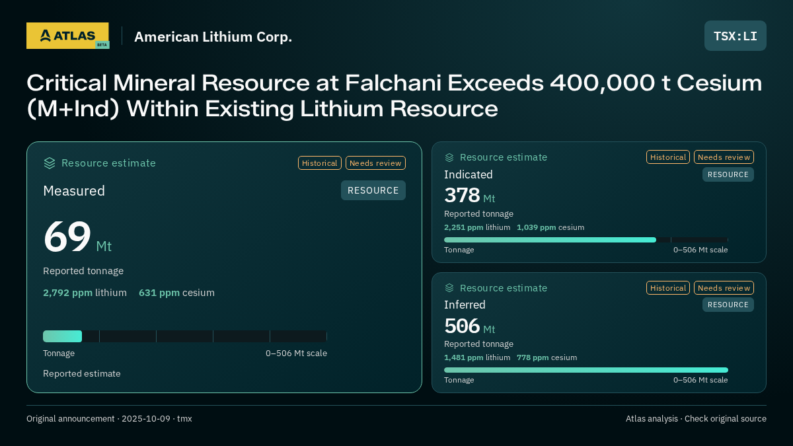793x446 pixels.
Task: Click Resource estimate title on Measured card
Action: (x=108, y=163)
